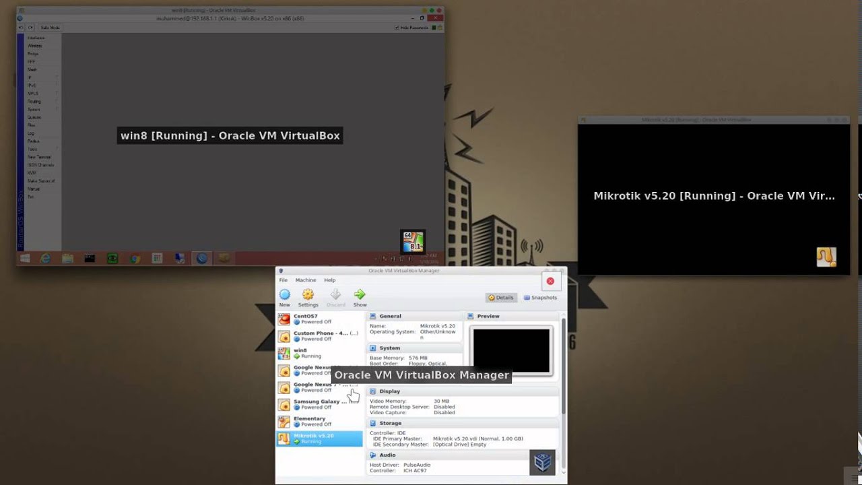Image resolution: width=862 pixels, height=485 pixels.
Task: Click the VirtualBox cube icon badge
Action: pyautogui.click(x=543, y=461)
